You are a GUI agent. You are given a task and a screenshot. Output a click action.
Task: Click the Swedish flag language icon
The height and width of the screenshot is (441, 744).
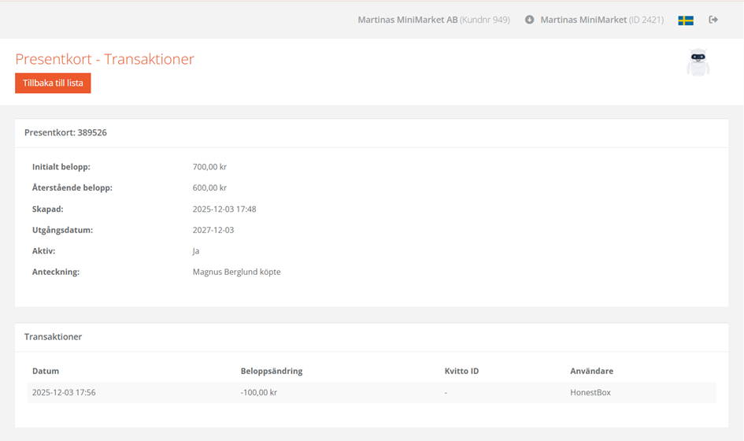(x=685, y=20)
